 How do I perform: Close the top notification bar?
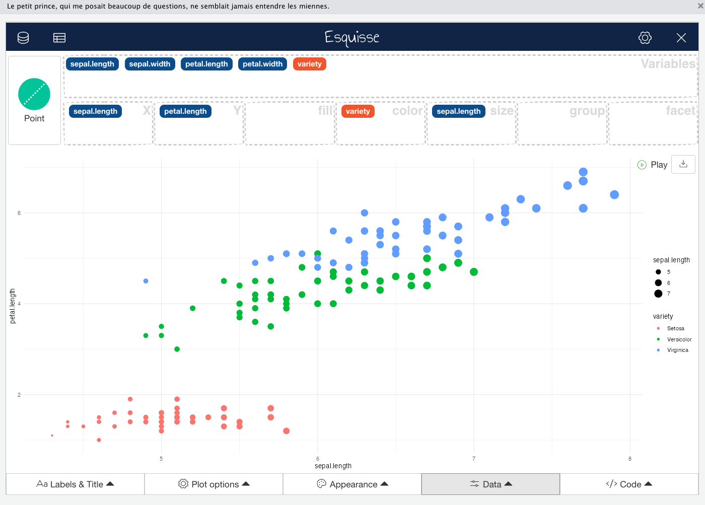[x=700, y=6]
